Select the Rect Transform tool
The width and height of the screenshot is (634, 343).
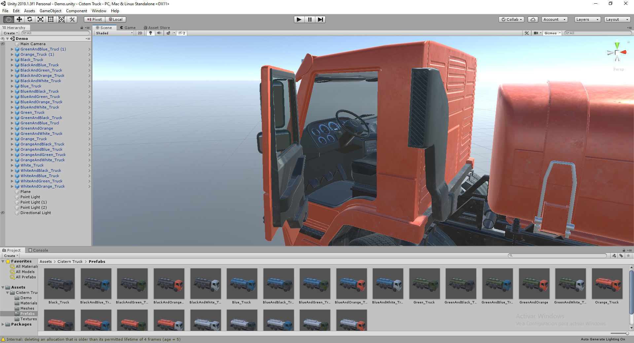pyautogui.click(x=51, y=19)
